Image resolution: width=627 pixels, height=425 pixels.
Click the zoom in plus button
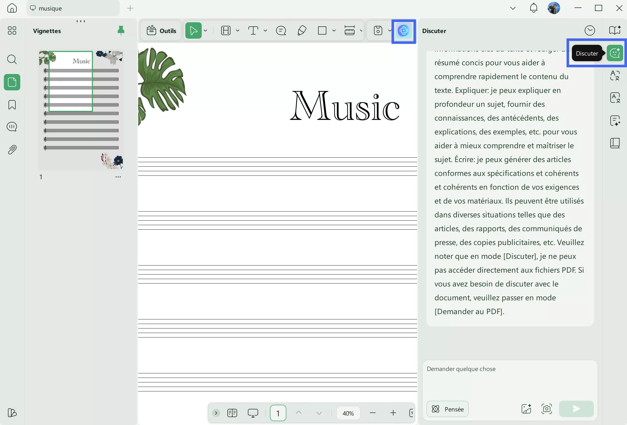(x=393, y=413)
